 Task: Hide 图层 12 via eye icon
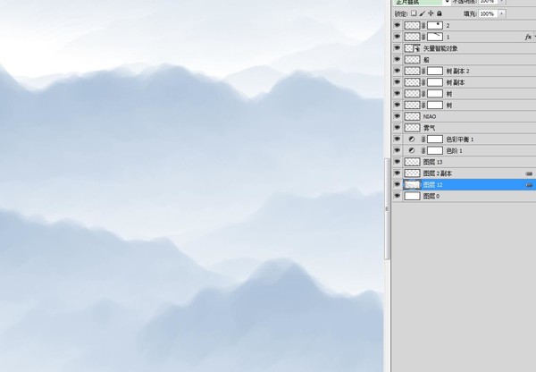(x=397, y=185)
